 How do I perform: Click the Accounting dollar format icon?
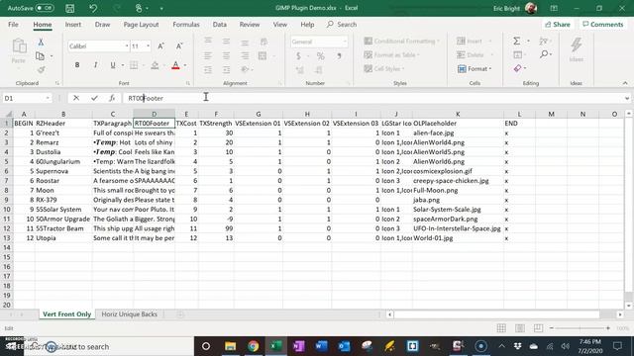[x=298, y=55]
